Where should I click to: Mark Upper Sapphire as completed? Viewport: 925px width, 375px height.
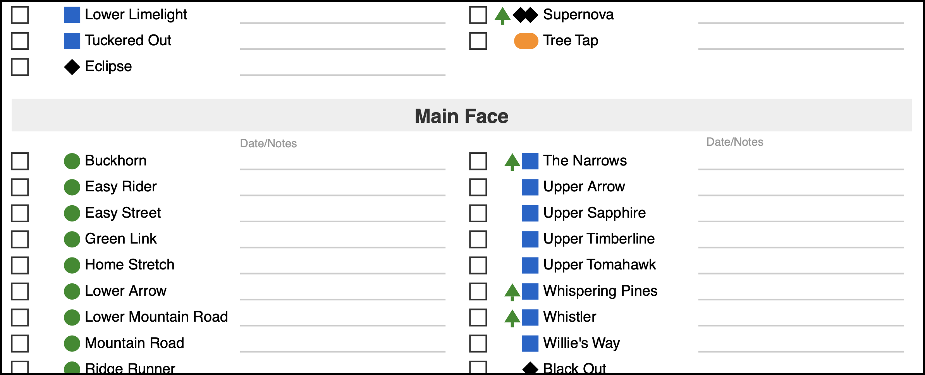tap(478, 213)
